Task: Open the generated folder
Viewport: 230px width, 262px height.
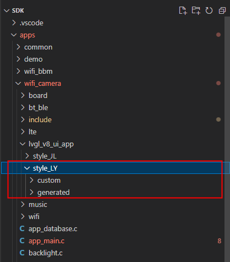Action: pos(53,192)
